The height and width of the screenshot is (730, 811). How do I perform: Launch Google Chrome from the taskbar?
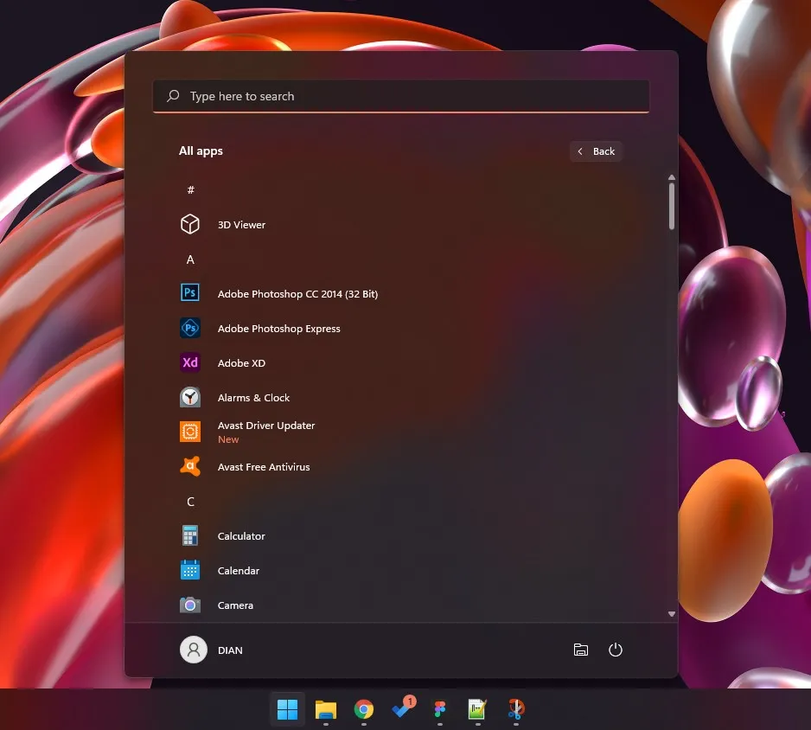(x=363, y=710)
